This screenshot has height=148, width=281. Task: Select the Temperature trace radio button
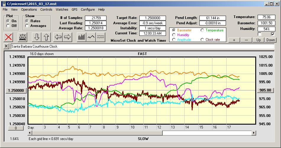(202, 30)
